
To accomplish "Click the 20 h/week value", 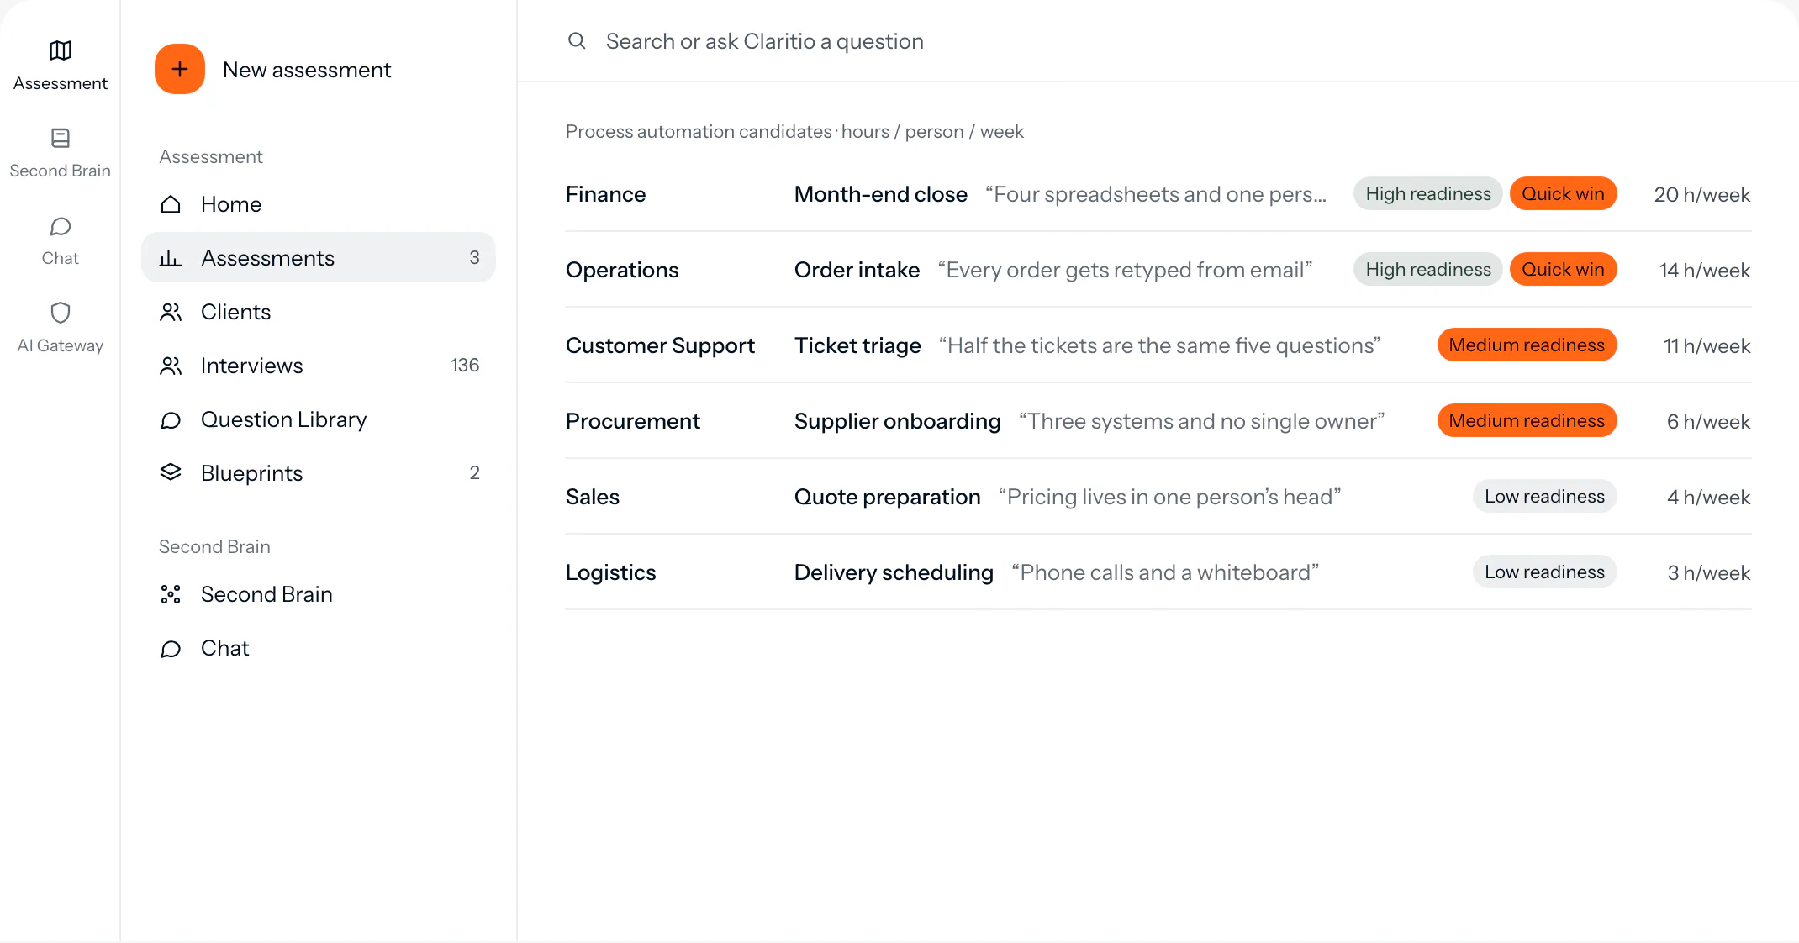I will [1701, 194].
